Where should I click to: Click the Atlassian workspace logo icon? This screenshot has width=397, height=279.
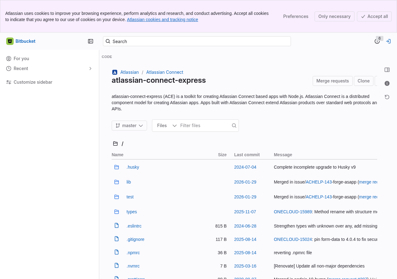coord(115,72)
